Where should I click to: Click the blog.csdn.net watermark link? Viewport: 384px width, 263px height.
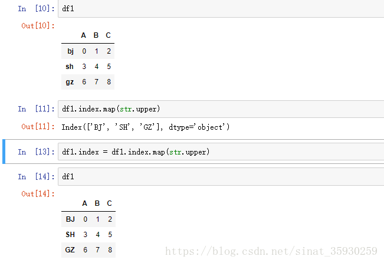pyautogui.click(x=271, y=252)
